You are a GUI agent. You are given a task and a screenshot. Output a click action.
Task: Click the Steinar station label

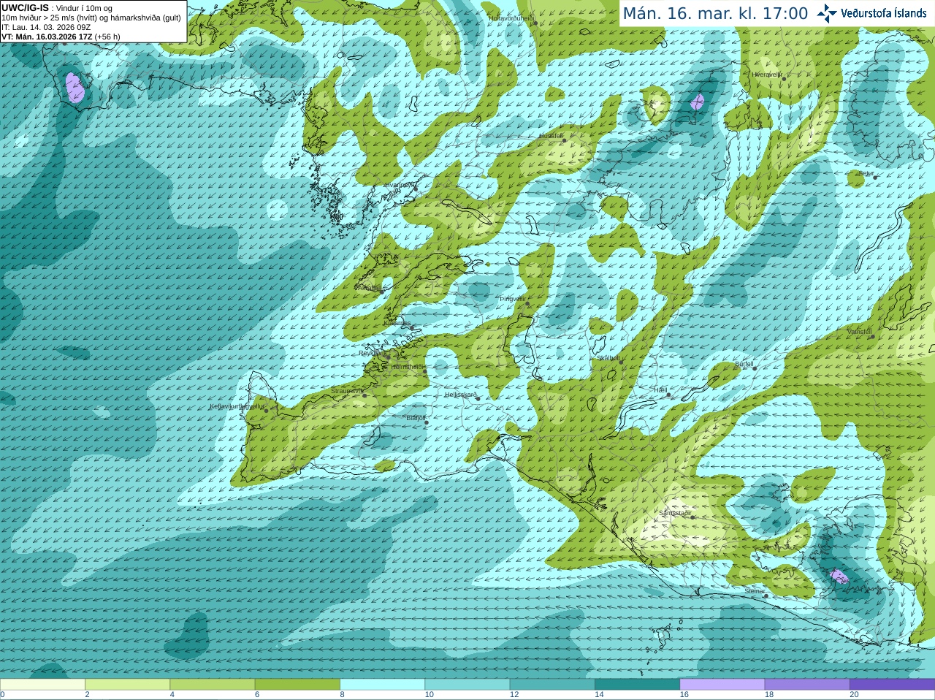pyautogui.click(x=755, y=591)
